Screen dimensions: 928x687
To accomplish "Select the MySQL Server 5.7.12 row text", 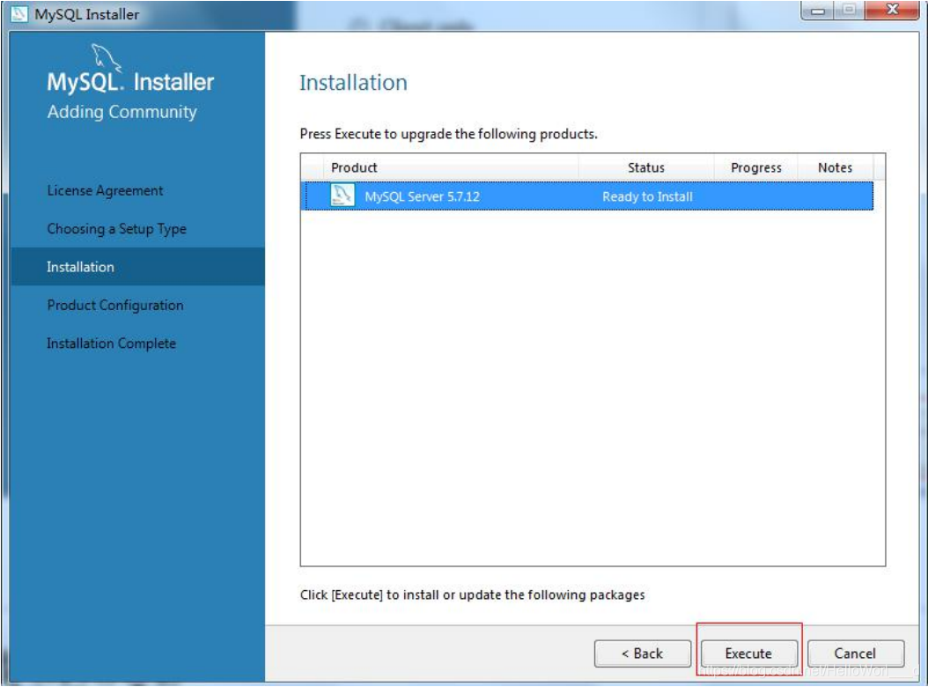I will coord(422,196).
